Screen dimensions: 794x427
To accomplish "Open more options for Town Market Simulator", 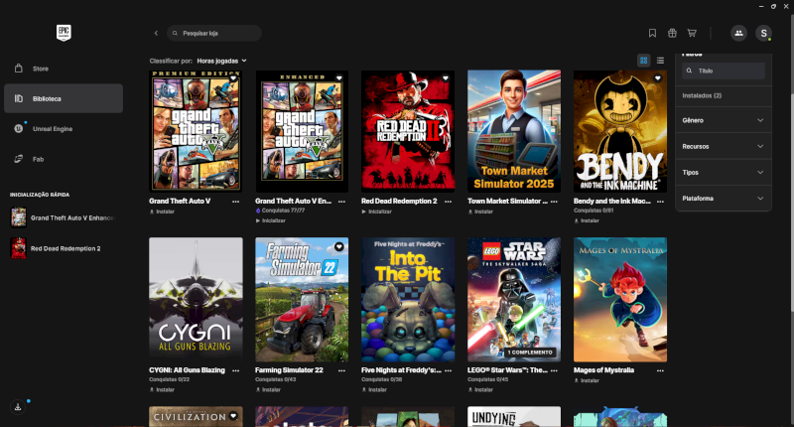I will (x=554, y=202).
